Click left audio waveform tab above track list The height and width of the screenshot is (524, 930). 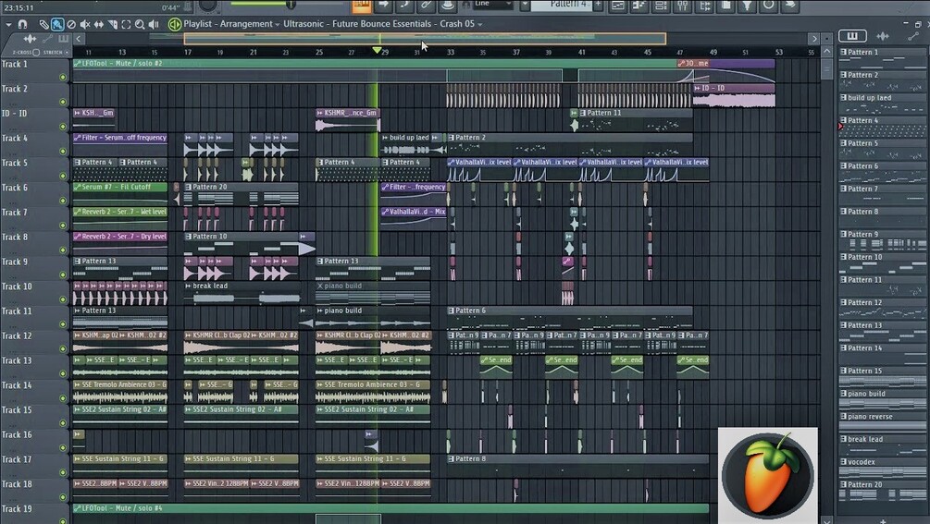click(x=30, y=39)
